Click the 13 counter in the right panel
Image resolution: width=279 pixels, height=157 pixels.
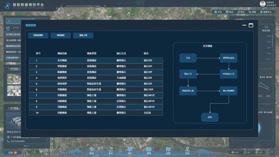coord(266,27)
